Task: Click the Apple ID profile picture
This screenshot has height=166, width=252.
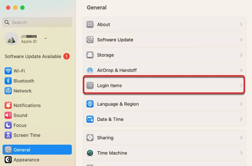Action: (x=11, y=39)
